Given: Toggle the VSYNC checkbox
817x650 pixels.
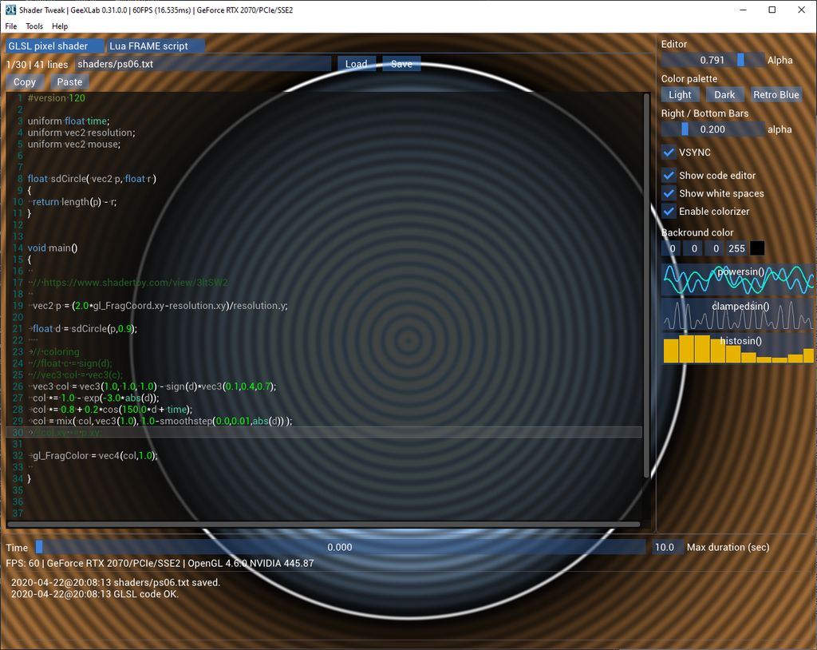Looking at the screenshot, I should click(x=669, y=153).
